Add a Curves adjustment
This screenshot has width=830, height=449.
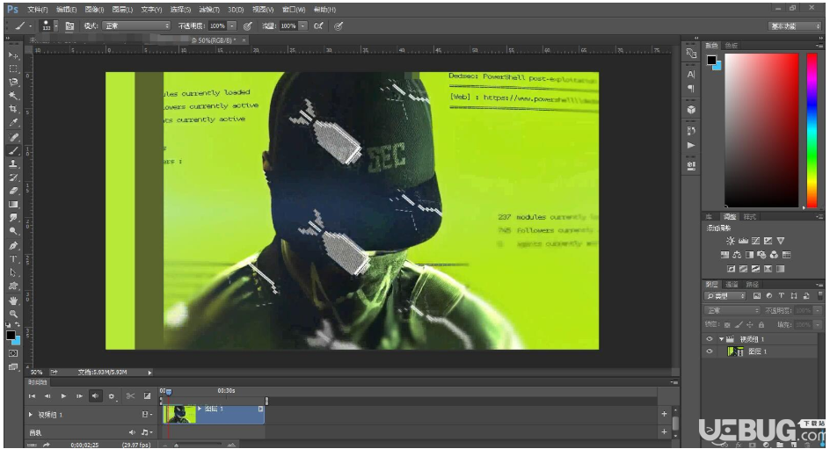pyautogui.click(x=756, y=241)
